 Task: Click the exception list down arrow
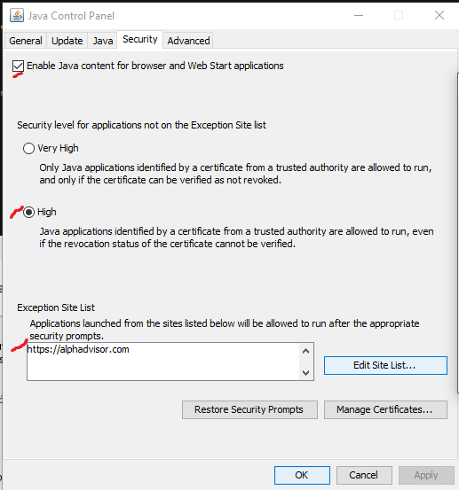(306, 372)
